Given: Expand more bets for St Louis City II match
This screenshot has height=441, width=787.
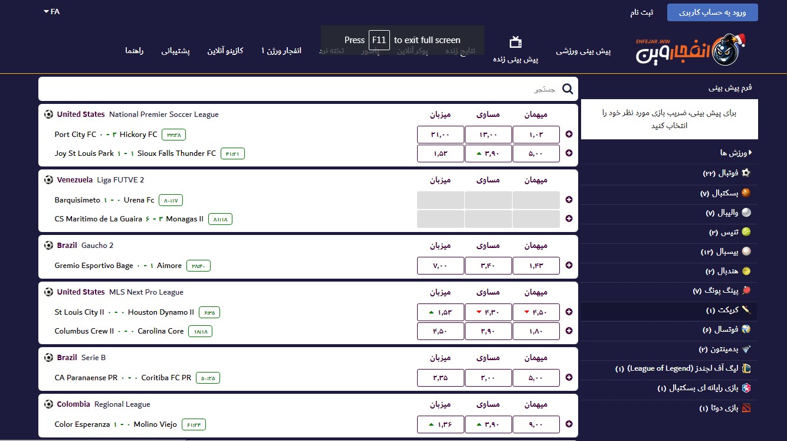Looking at the screenshot, I should tap(569, 312).
